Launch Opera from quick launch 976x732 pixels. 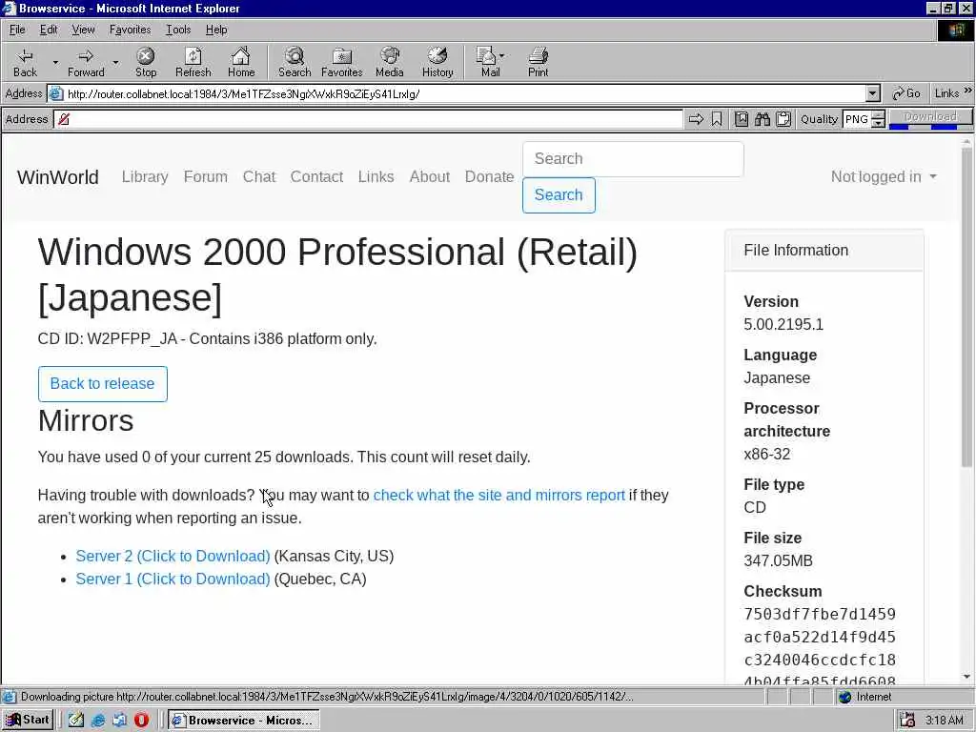click(x=141, y=721)
